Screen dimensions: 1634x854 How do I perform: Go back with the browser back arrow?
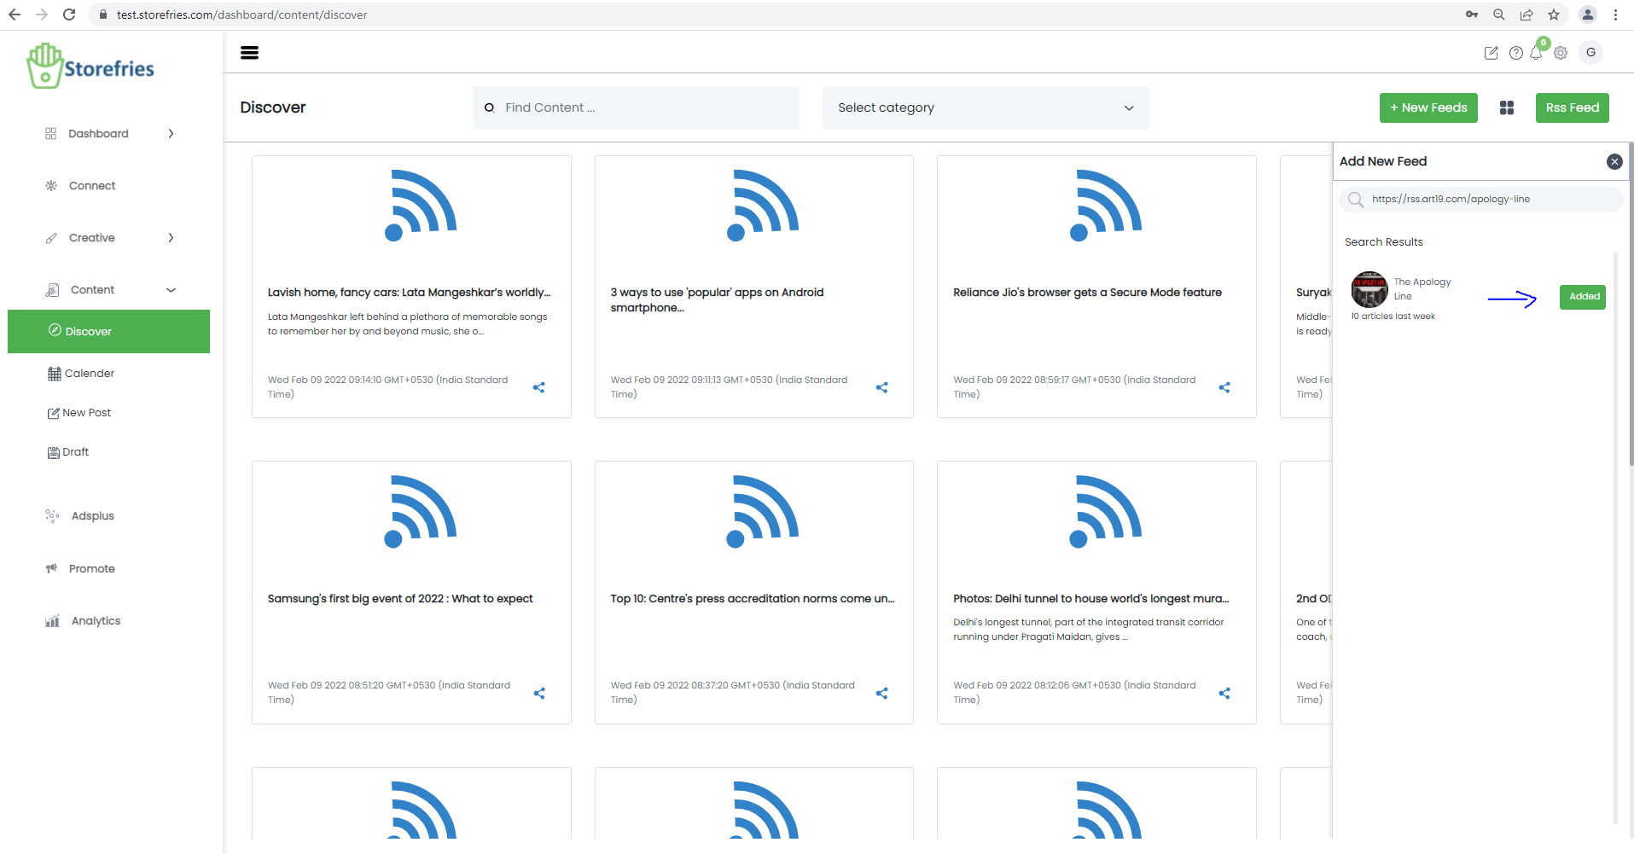coord(15,15)
